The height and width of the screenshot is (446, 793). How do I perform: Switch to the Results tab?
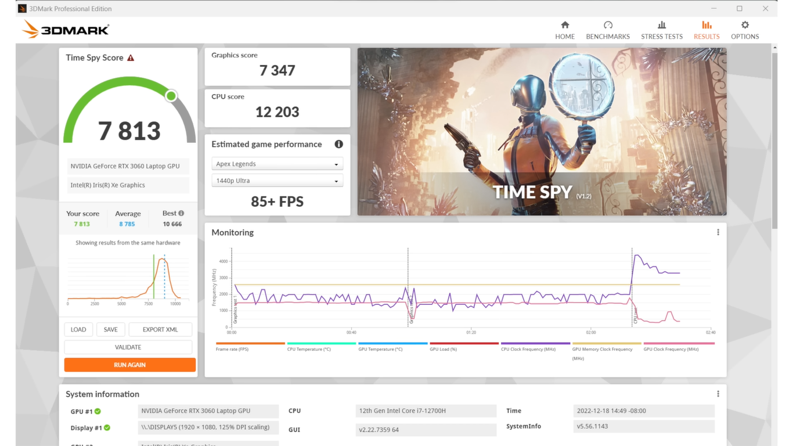[706, 30]
